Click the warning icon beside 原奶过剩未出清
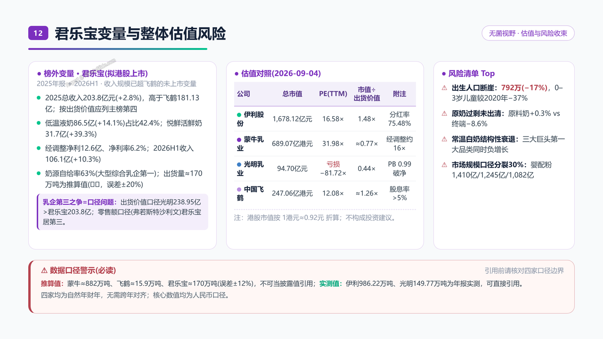The height and width of the screenshot is (339, 603). pos(444,113)
